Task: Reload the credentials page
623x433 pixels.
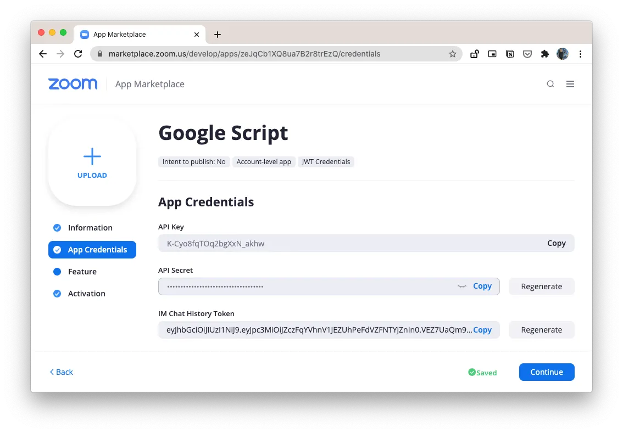Action: point(78,54)
